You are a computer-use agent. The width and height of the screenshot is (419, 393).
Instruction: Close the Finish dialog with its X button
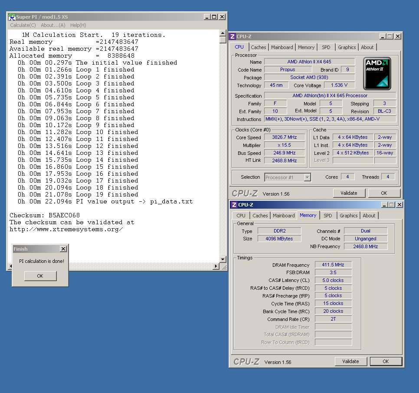(63, 249)
